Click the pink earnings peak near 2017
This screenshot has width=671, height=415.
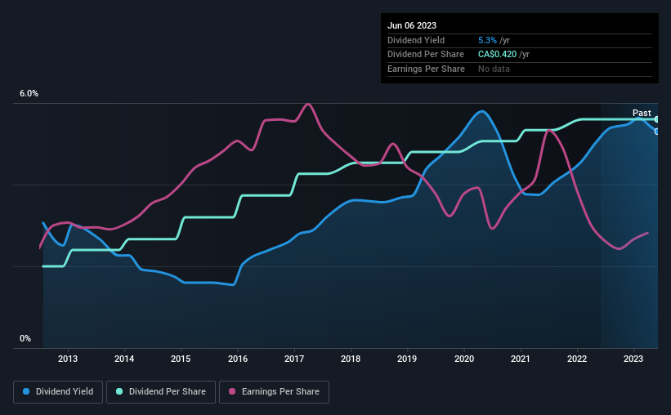[307, 105]
